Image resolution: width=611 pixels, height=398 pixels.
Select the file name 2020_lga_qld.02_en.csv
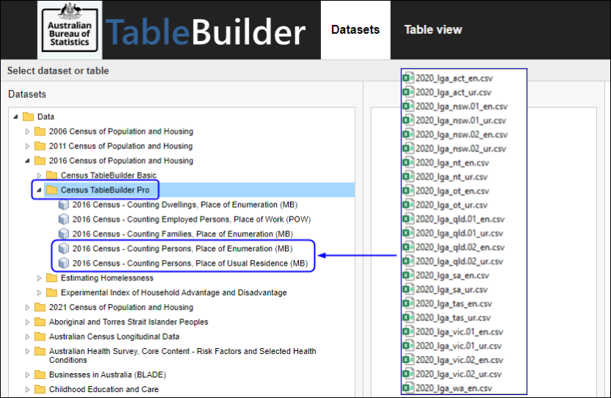460,247
